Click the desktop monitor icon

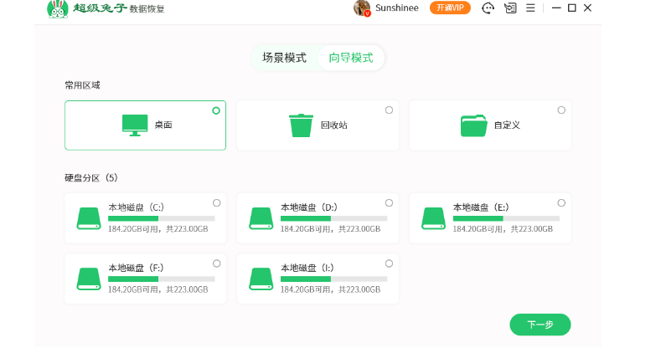click(x=134, y=125)
